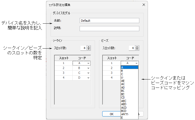Select beads table slot number 1 cell
The height and width of the screenshot is (120, 195).
(112, 63)
